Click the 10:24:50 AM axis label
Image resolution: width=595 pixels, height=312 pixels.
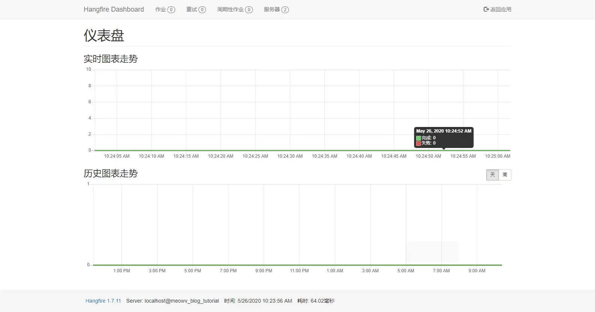[x=428, y=156]
